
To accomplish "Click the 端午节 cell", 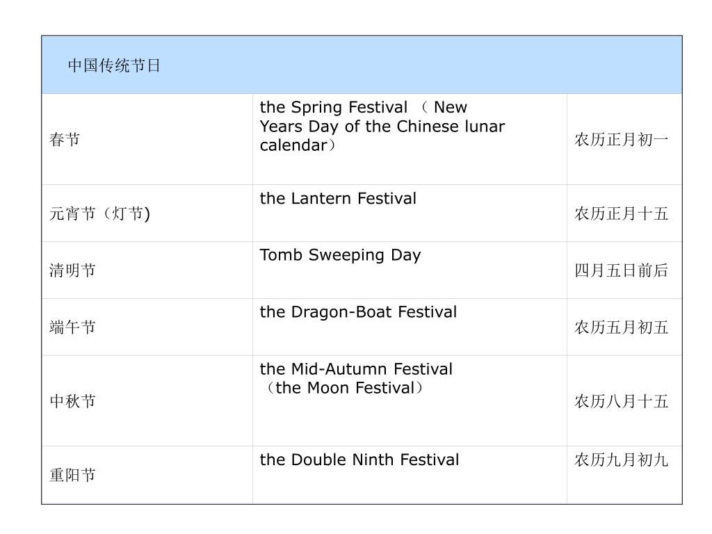I will (147, 327).
